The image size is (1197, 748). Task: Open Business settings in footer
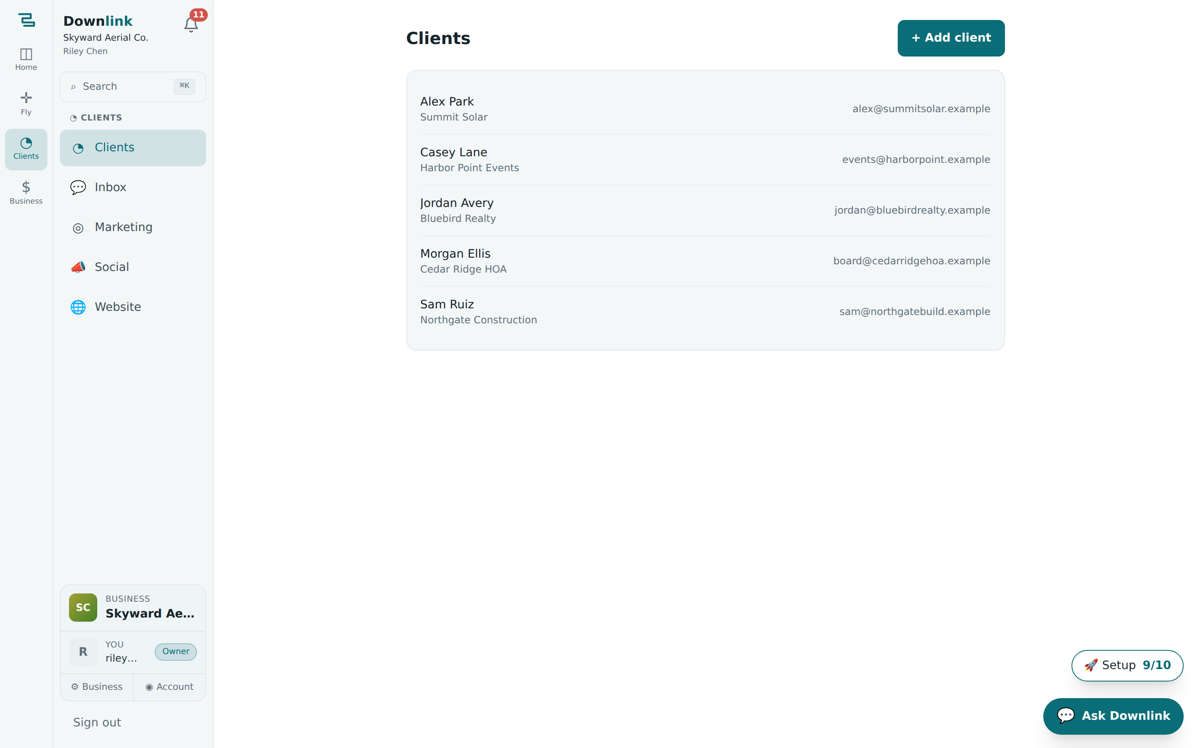point(97,687)
